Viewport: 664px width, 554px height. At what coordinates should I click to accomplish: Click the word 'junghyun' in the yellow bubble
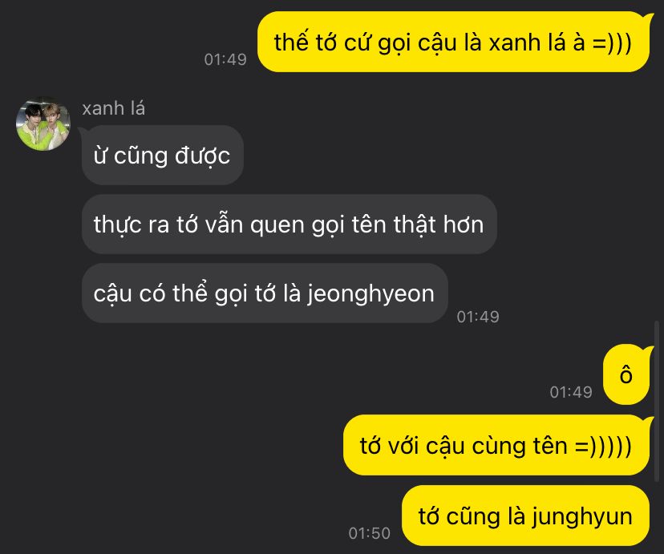pos(582,517)
